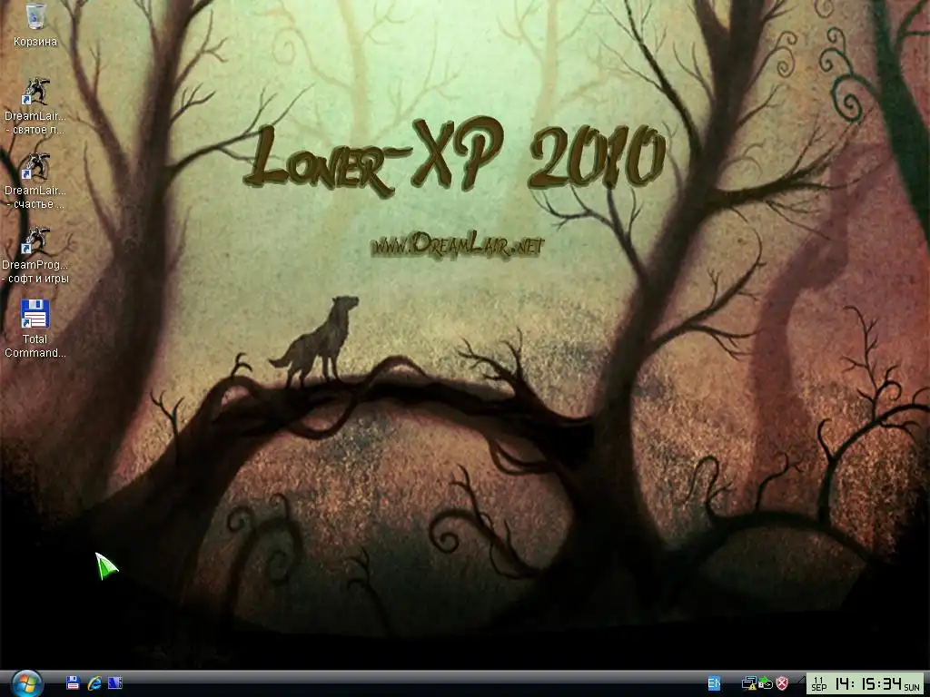Launch Total Commander from quick launch floppy icon
Image resolution: width=930 pixels, height=697 pixels.
(x=73, y=682)
